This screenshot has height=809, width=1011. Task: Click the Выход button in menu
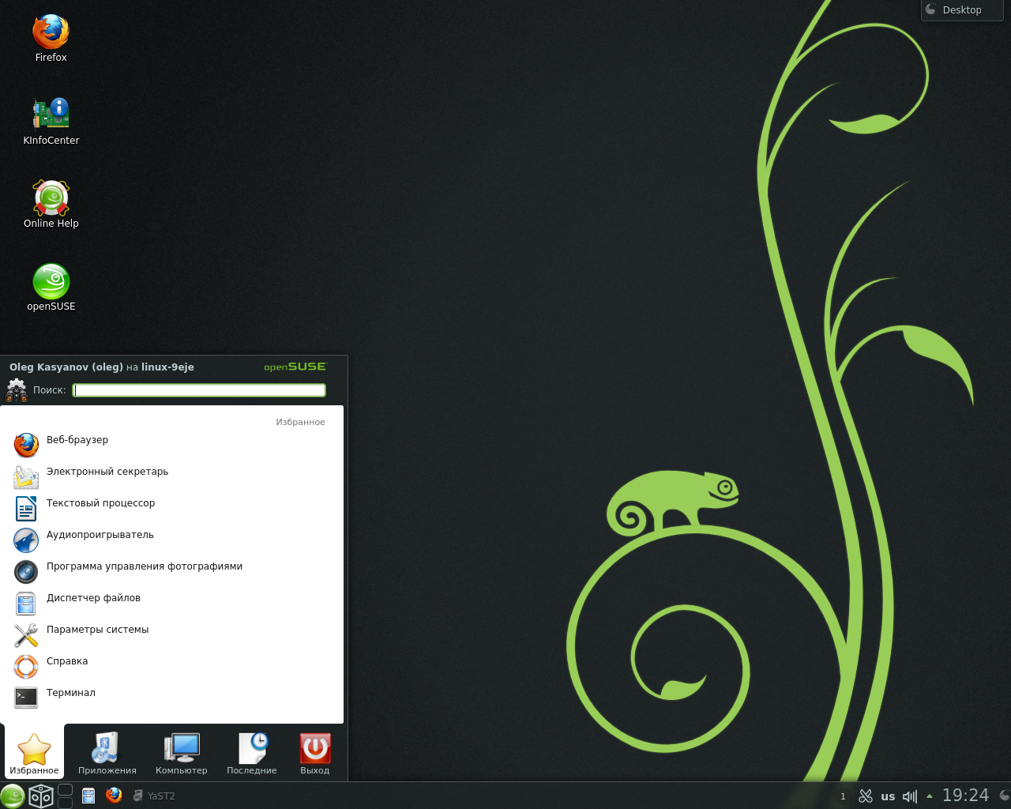click(x=314, y=754)
